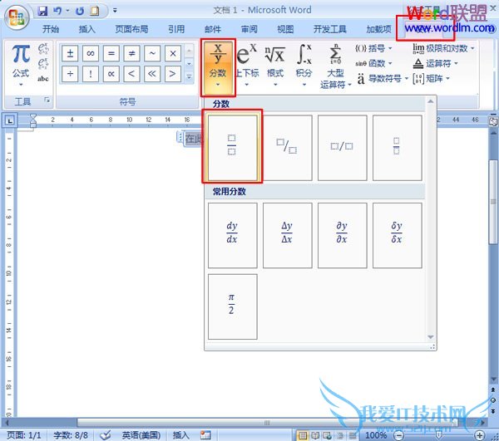
Task: Insert the multiplication × symbol
Action: 173,53
